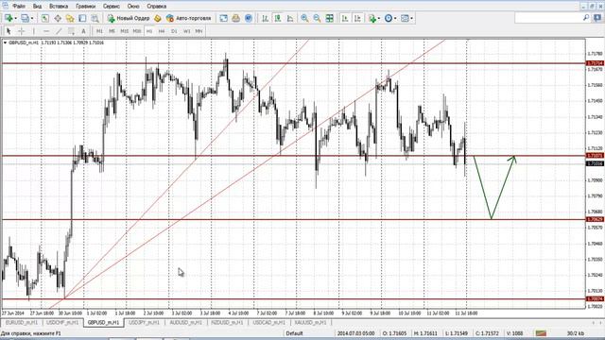Open the Справка menu
This screenshot has height=340, width=605.
click(x=157, y=7)
